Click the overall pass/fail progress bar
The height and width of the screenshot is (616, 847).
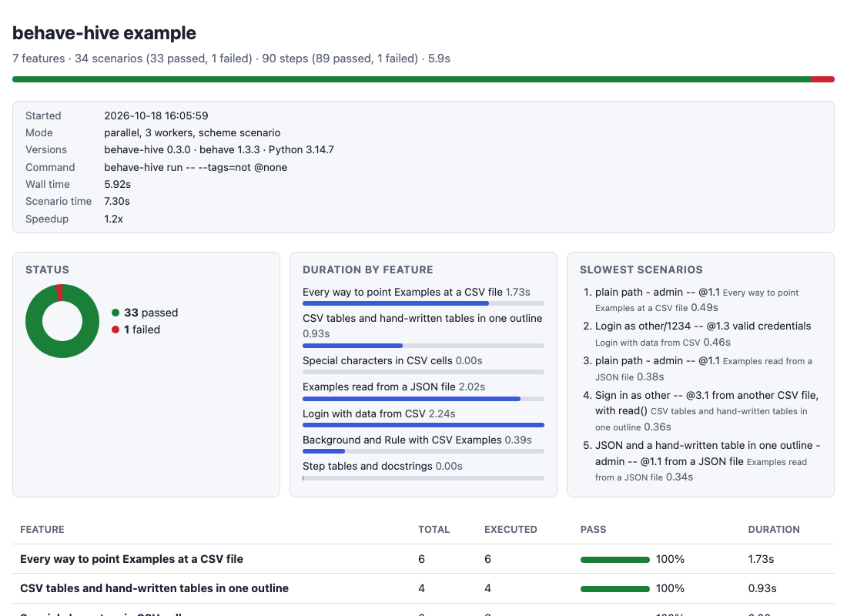(423, 79)
